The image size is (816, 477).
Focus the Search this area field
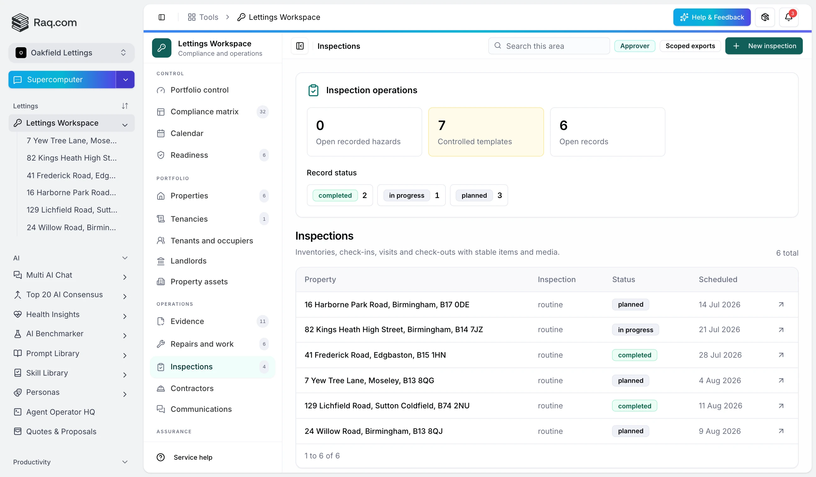[549, 46]
